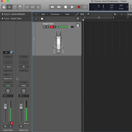
Task: Click the Vocal Track header pan knob
Action: click(x=78, y=26)
